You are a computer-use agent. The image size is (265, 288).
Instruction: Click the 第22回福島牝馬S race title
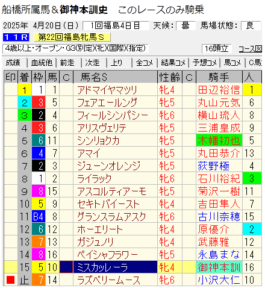point(72,37)
